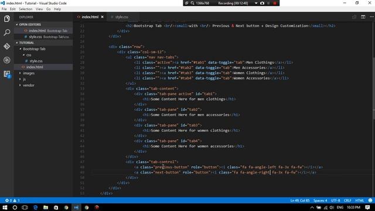The image size is (375, 211).
Task: Pause the recording in recorder bar
Action: (268, 3)
